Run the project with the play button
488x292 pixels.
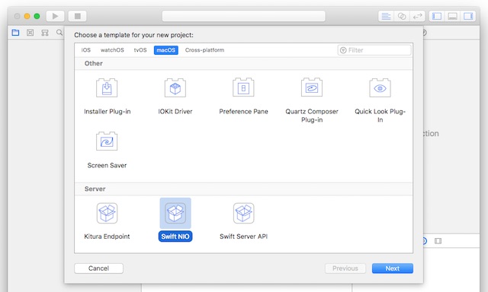tap(56, 16)
